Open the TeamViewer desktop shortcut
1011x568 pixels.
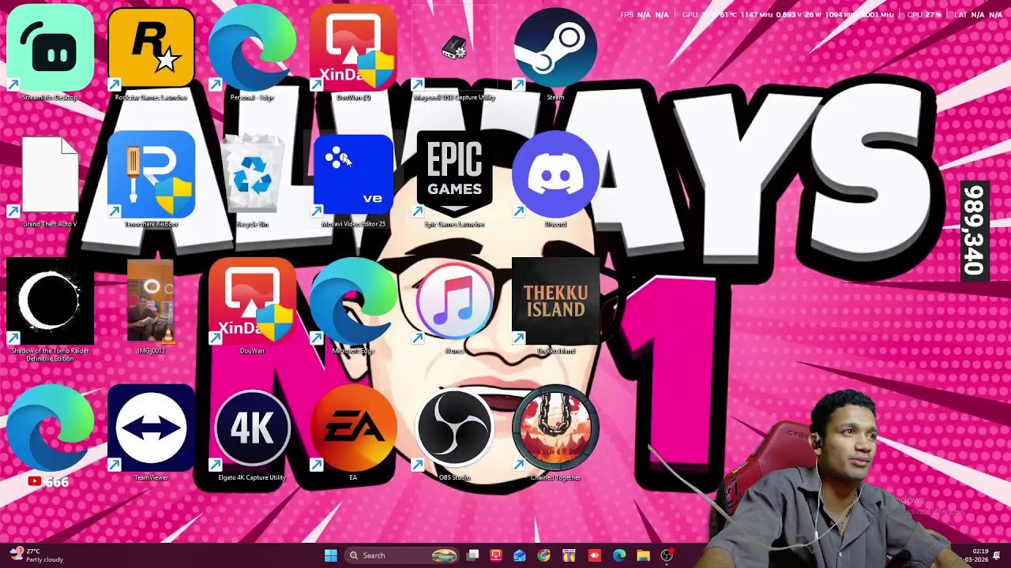click(151, 428)
